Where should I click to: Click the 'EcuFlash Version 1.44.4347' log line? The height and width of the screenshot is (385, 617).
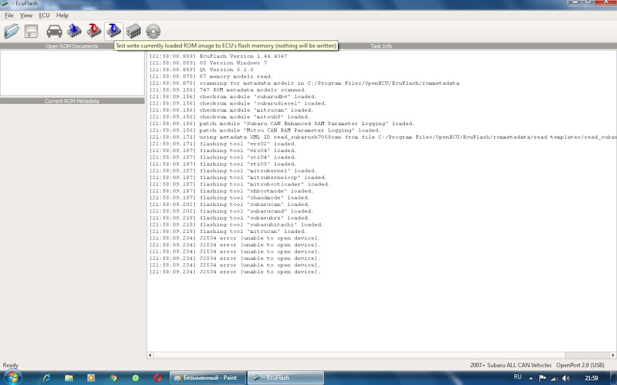(219, 56)
